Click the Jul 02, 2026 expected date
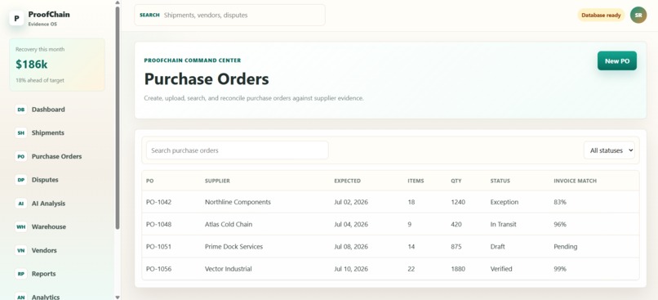This screenshot has height=300, width=658. 351,202
